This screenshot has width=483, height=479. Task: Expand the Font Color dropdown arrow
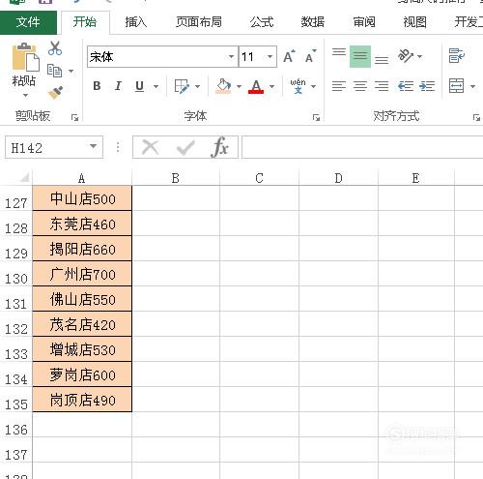tap(271, 86)
